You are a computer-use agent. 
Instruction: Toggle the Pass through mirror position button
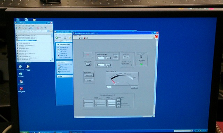coord(89,75)
